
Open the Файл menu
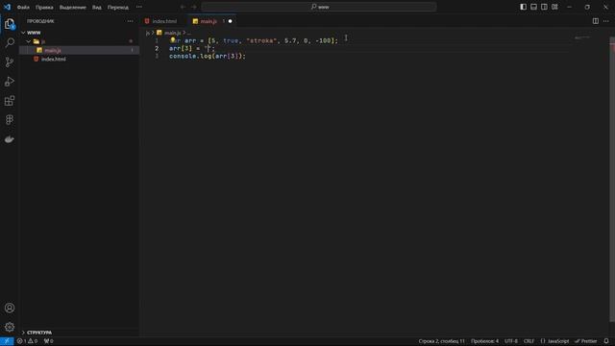coord(23,7)
